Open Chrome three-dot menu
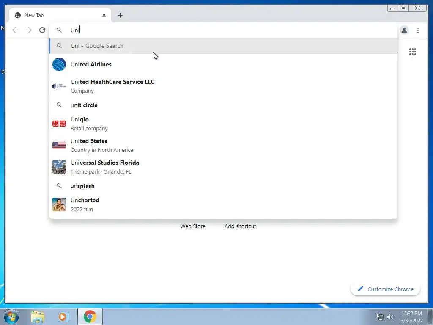 [418, 30]
